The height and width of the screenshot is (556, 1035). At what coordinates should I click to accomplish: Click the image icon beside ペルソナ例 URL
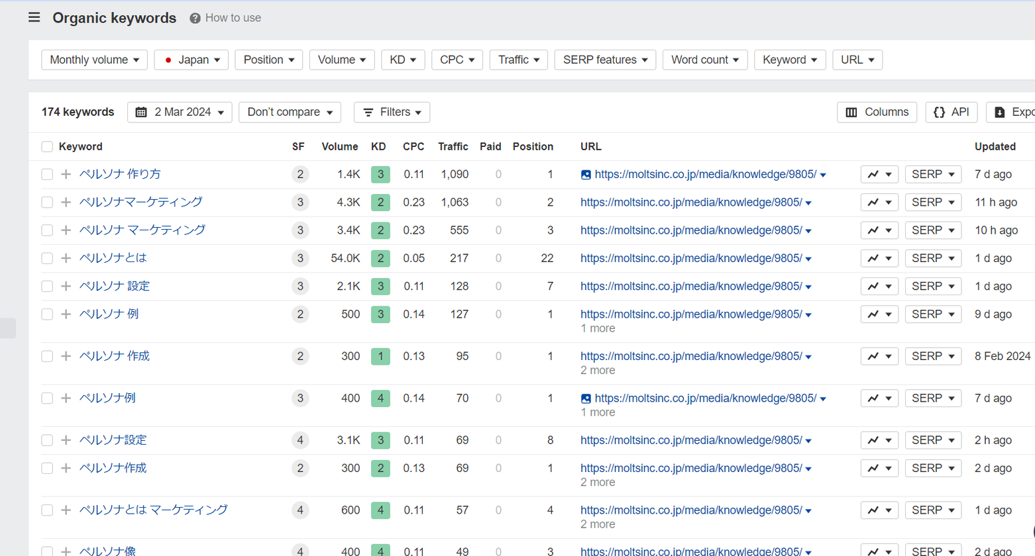pos(586,398)
